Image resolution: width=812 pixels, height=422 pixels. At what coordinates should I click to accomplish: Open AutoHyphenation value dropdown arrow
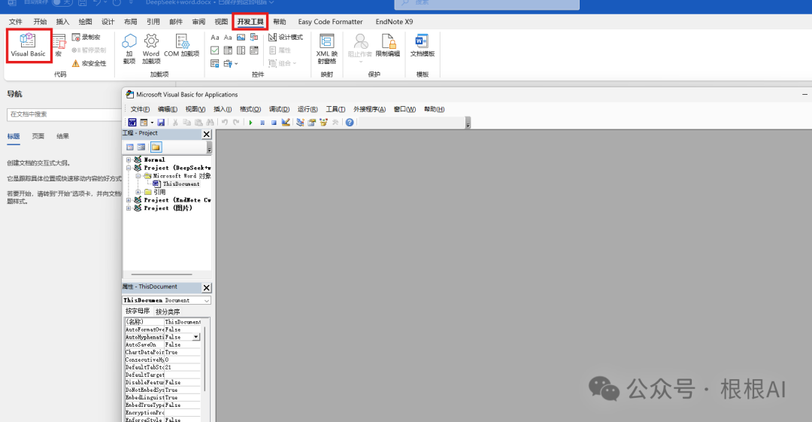196,337
